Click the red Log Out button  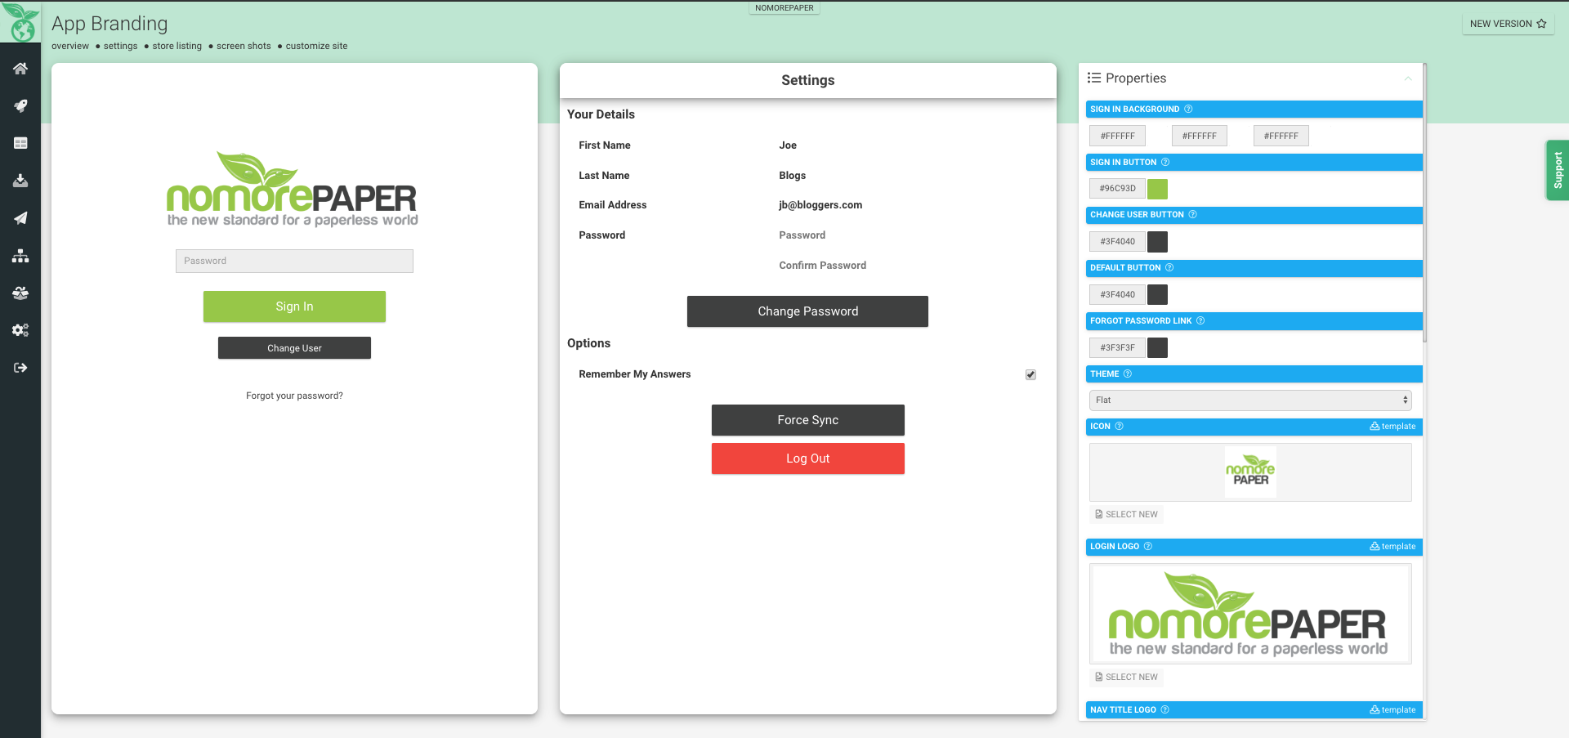click(x=807, y=458)
